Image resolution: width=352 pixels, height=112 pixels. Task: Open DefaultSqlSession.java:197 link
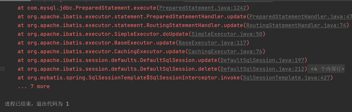(262, 60)
